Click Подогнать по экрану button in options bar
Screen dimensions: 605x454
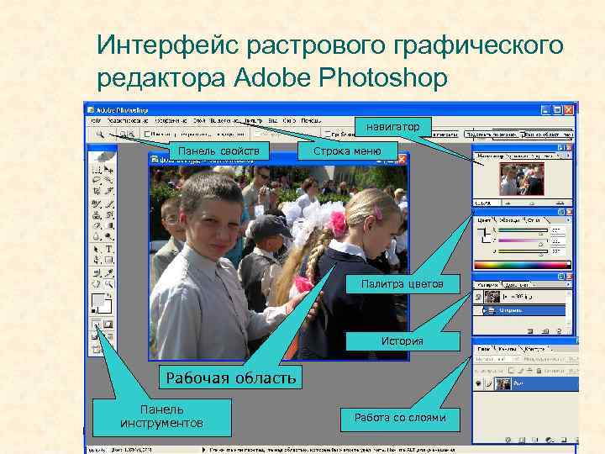coord(491,135)
